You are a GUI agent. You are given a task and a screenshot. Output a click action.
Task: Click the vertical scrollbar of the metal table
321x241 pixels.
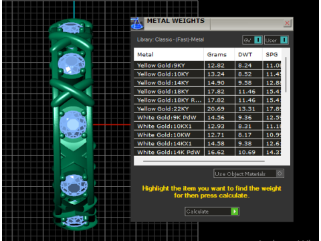[x=286, y=75]
